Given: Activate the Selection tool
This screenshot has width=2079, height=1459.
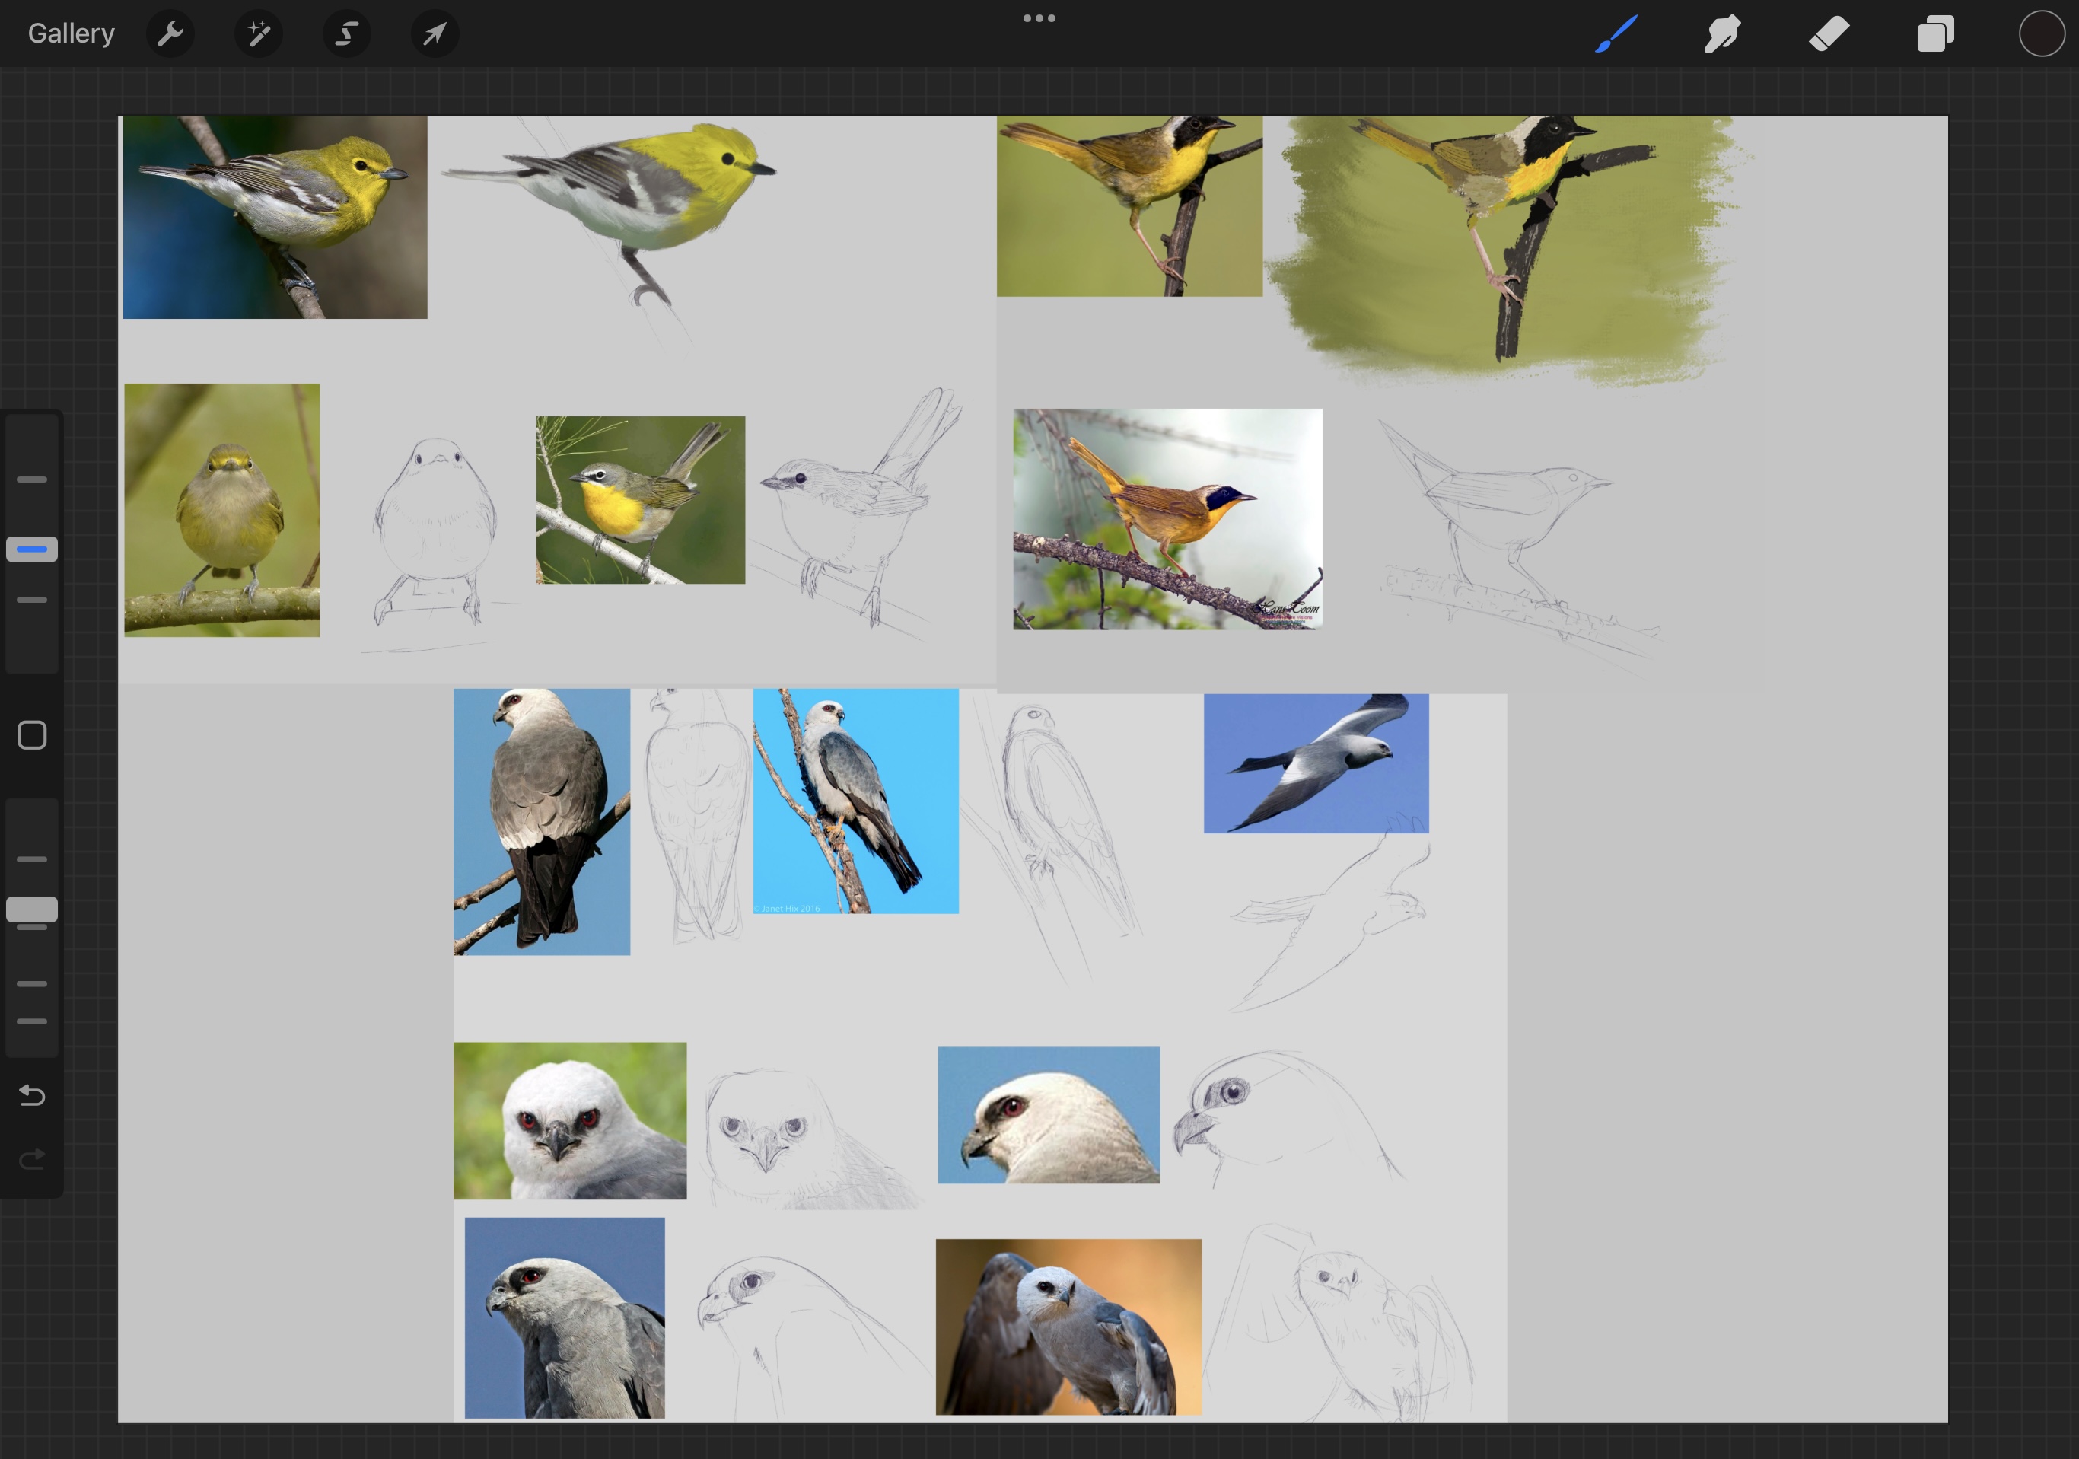Looking at the screenshot, I should 347,34.
